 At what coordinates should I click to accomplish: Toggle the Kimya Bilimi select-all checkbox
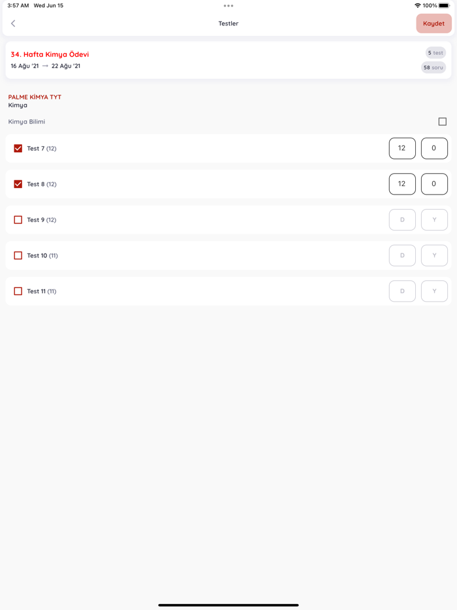pyautogui.click(x=442, y=121)
